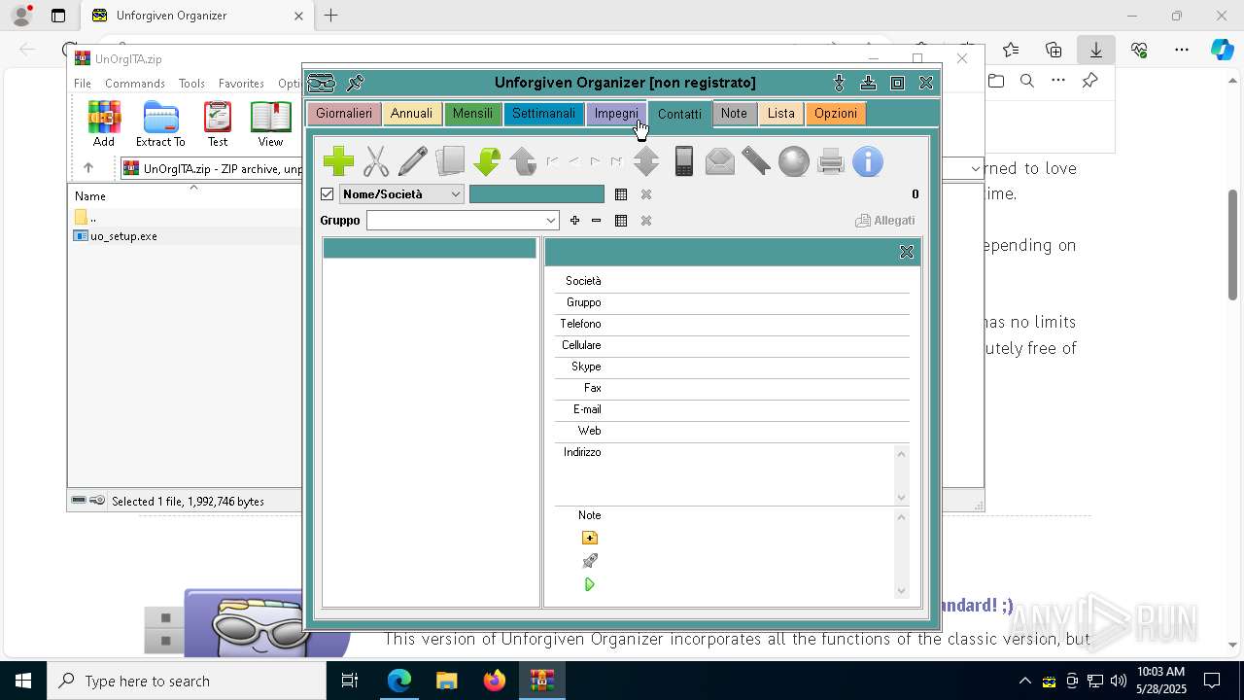Click the table icon beside the search field

point(621,194)
